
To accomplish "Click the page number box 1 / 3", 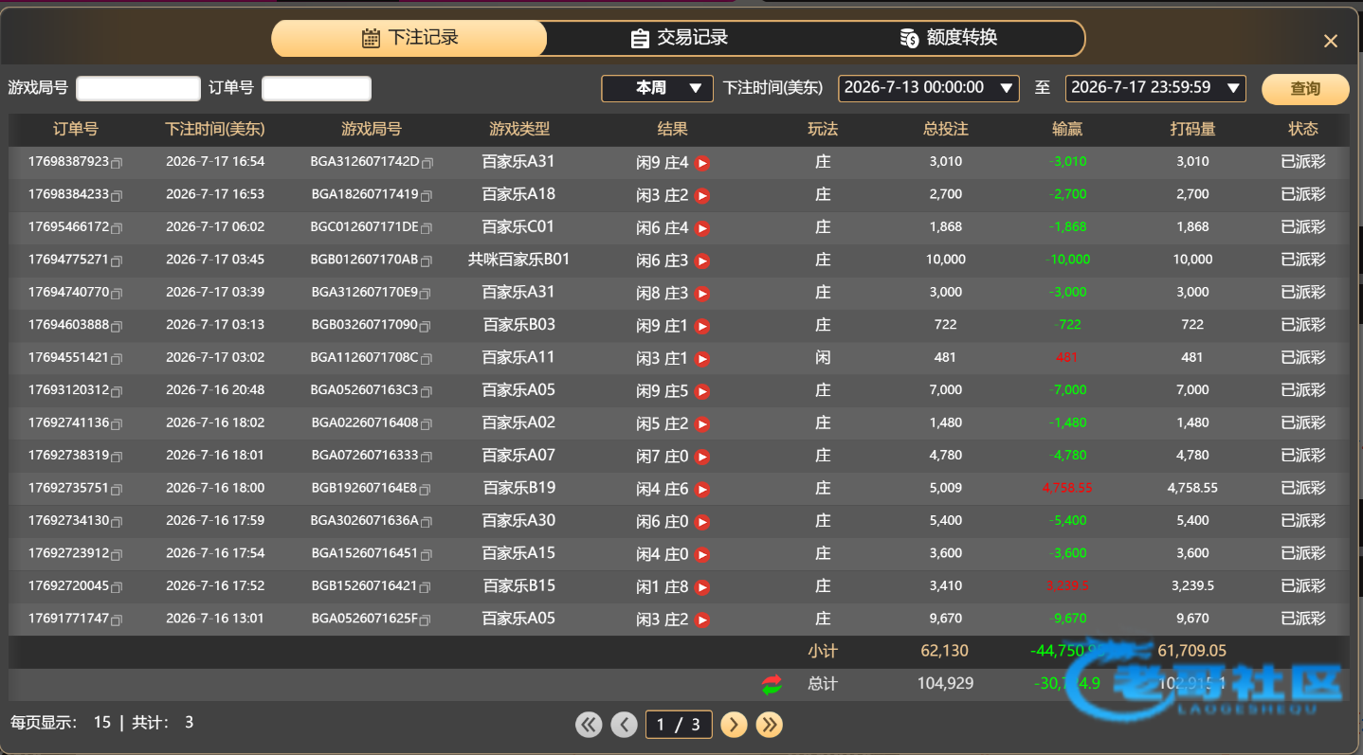I will [x=679, y=725].
